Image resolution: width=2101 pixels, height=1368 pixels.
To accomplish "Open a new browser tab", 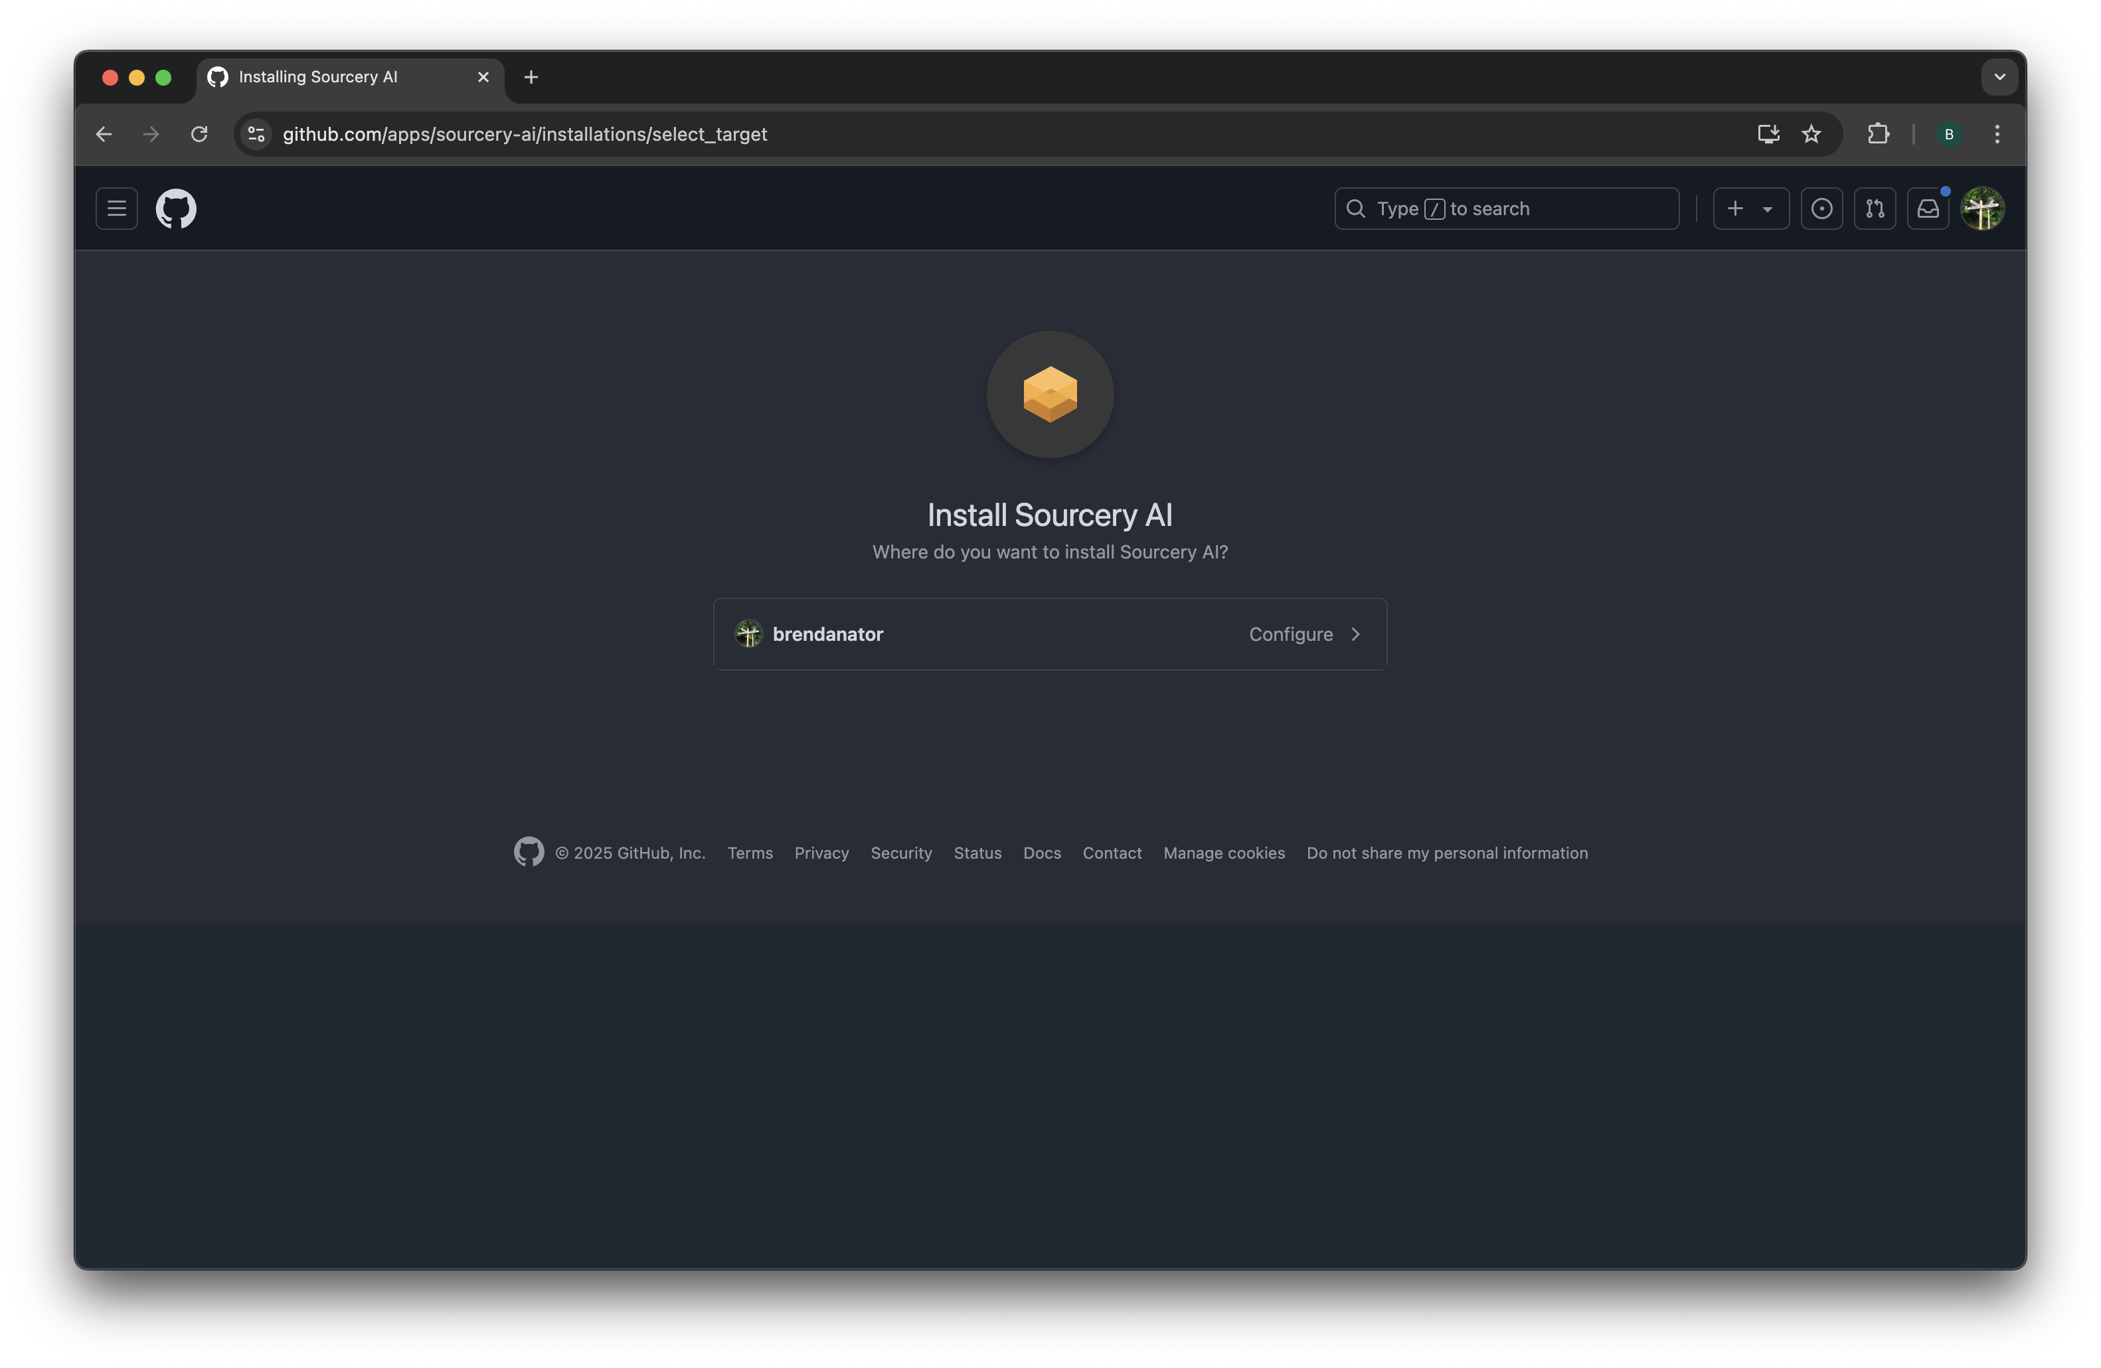I will [531, 78].
